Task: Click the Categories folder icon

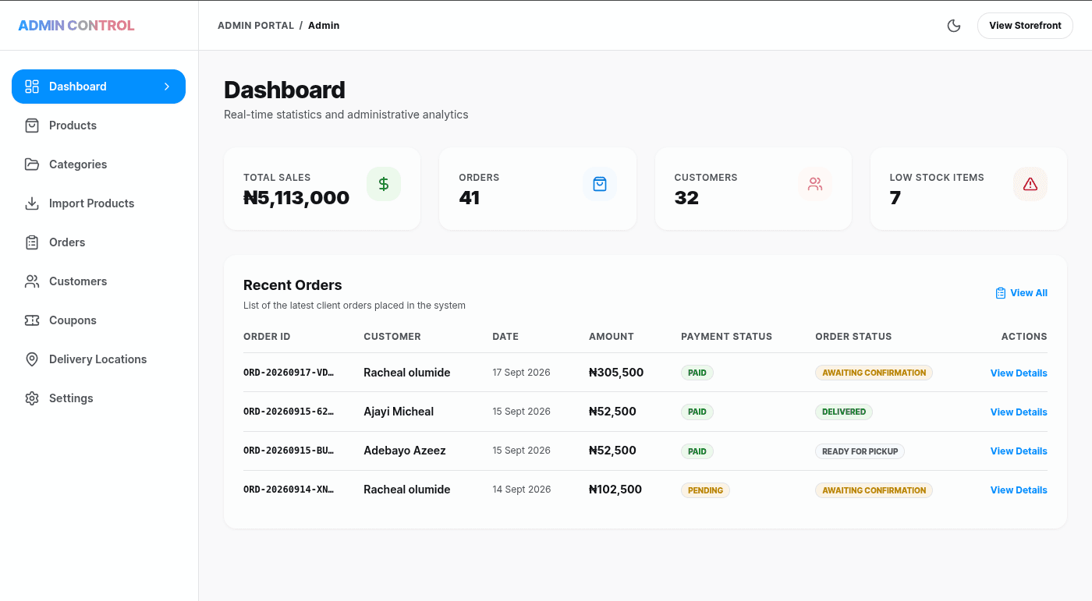Action: 32,164
